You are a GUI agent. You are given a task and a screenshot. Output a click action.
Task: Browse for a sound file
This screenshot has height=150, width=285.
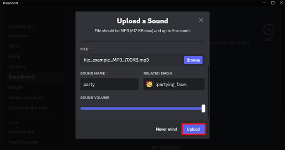pos(193,60)
